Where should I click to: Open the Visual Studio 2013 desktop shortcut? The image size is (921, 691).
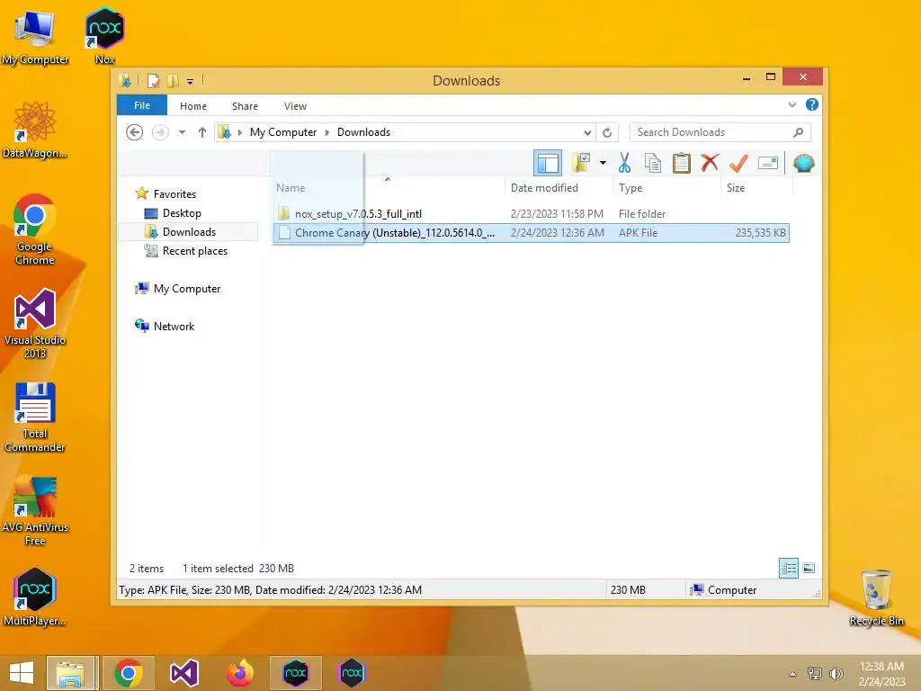click(x=35, y=323)
